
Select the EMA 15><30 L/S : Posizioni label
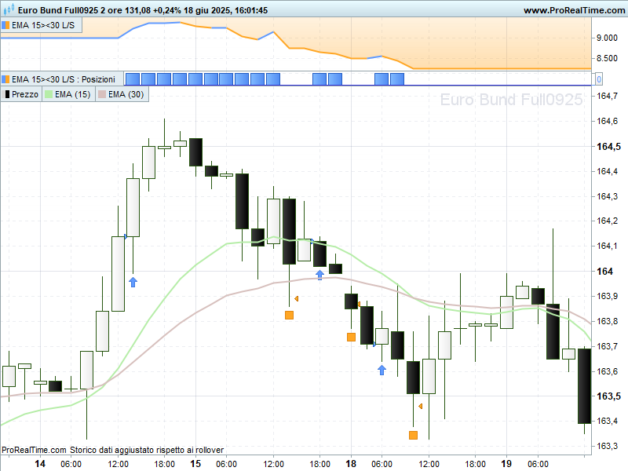(x=64, y=79)
